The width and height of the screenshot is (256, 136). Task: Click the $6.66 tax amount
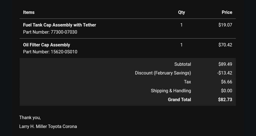tap(226, 82)
